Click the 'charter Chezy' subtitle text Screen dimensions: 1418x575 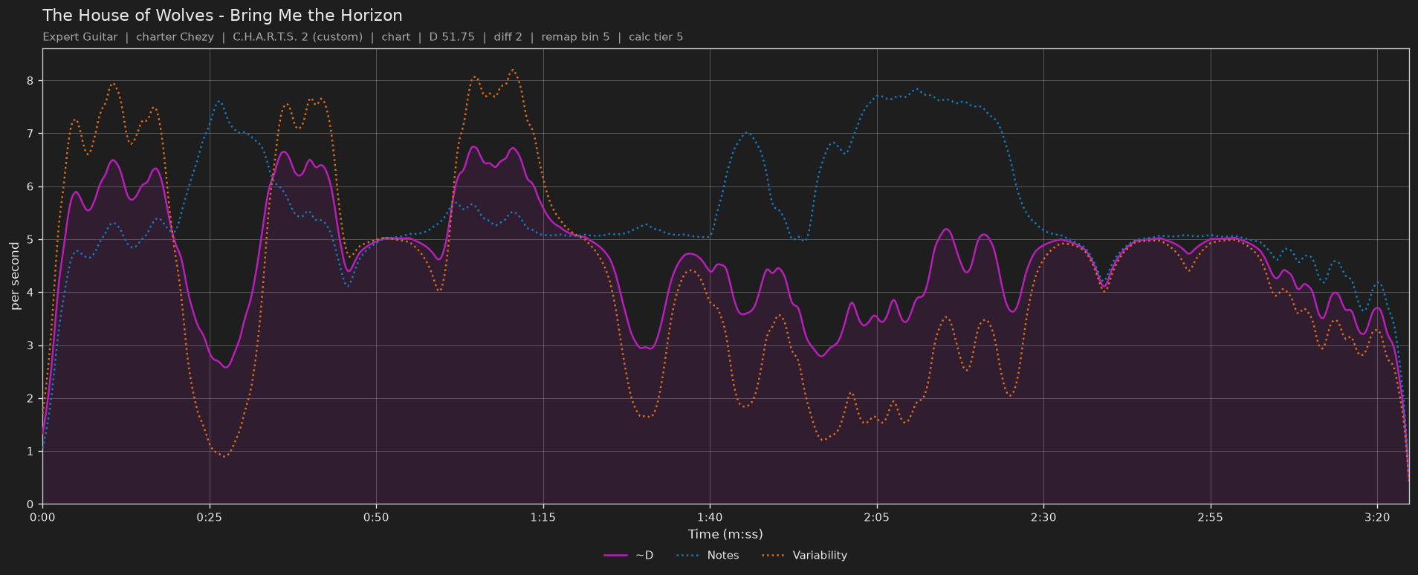pyautogui.click(x=175, y=37)
